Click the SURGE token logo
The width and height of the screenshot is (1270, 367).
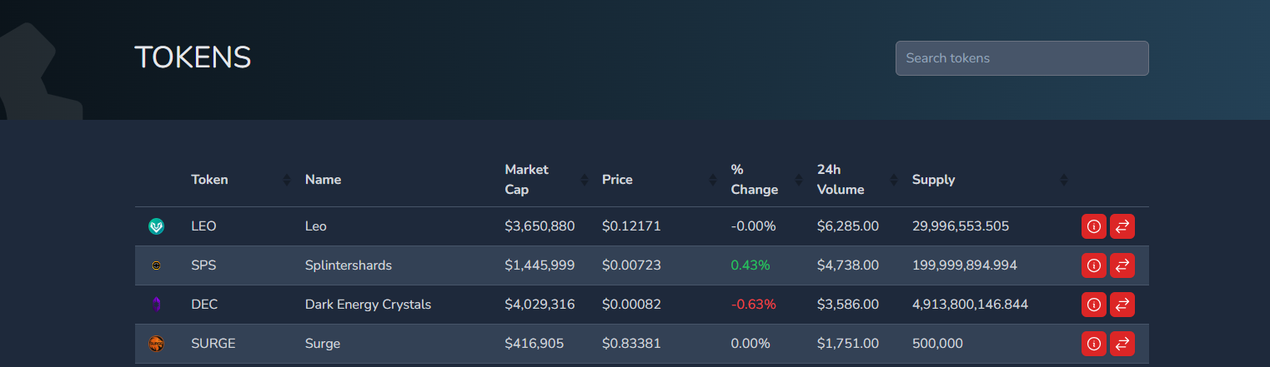point(156,344)
